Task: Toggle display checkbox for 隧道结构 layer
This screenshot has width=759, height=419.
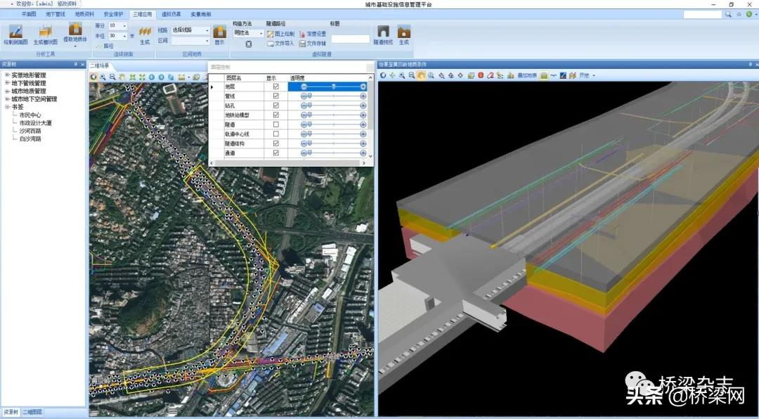Action: pyautogui.click(x=276, y=143)
